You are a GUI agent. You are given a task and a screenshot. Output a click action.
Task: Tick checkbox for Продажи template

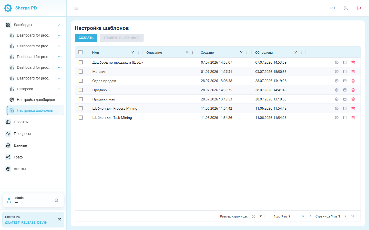coord(81,90)
